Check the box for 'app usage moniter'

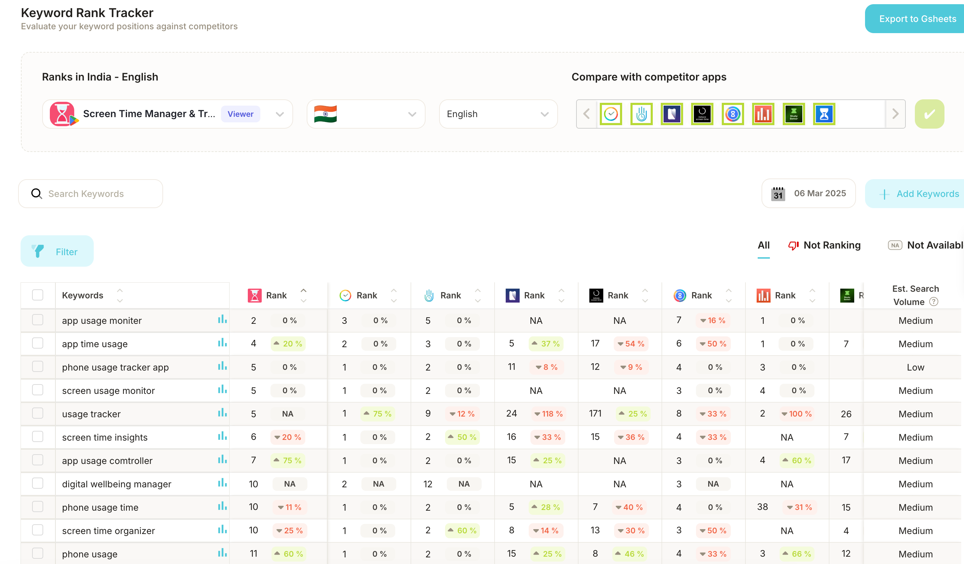38,320
